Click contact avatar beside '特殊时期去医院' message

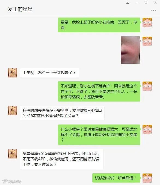(13, 111)
